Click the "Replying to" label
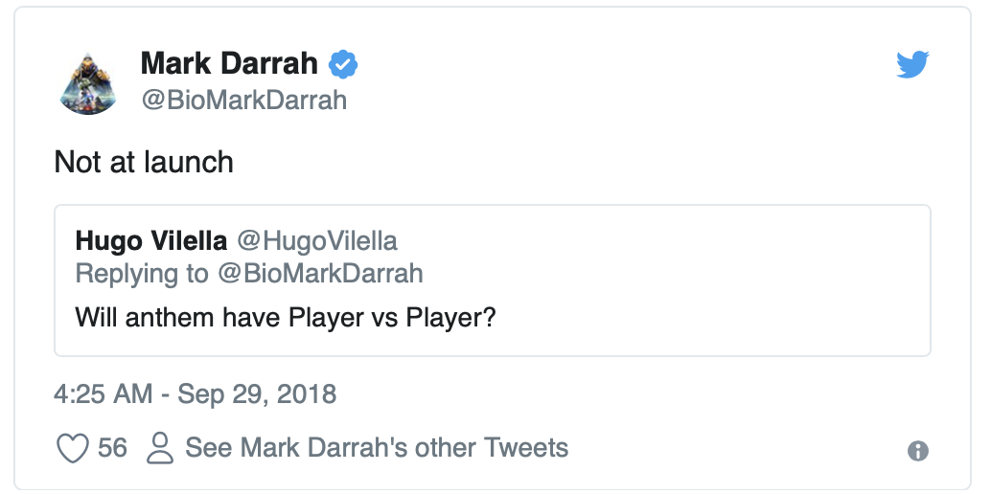The image size is (991, 494). coord(141,274)
